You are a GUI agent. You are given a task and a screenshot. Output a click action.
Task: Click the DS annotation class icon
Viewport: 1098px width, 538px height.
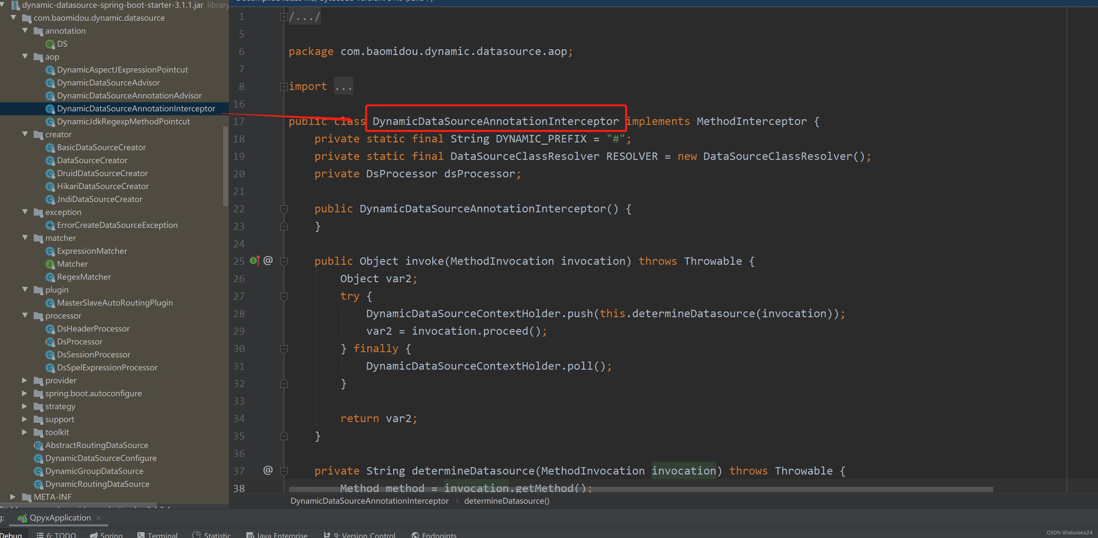pyautogui.click(x=50, y=44)
